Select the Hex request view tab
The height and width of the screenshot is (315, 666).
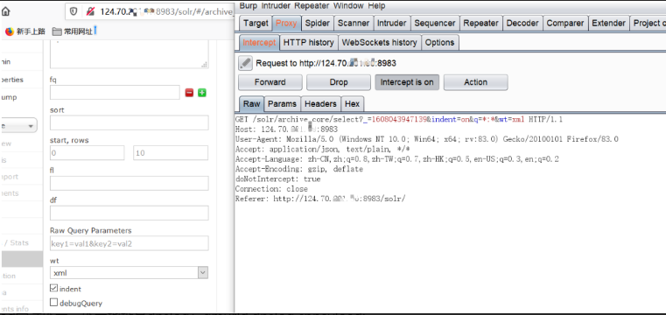(x=352, y=103)
